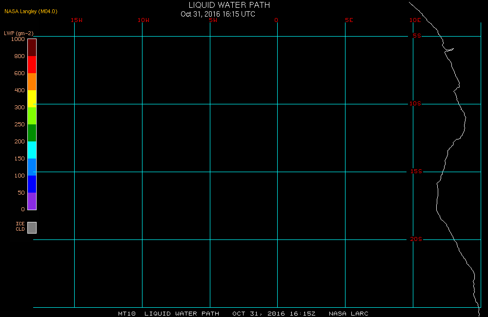Click the 'LWP (gm-2)' legend heading
Viewport: 488px width, 317px height.
(19, 33)
